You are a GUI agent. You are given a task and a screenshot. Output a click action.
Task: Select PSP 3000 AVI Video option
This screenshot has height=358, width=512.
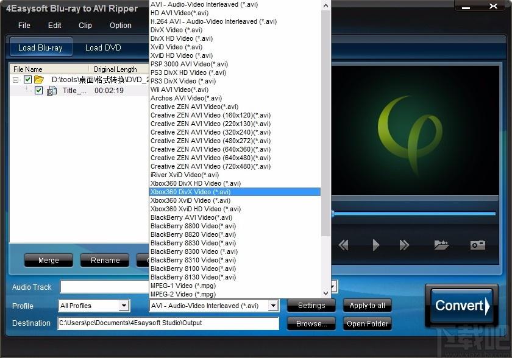[x=235, y=64]
